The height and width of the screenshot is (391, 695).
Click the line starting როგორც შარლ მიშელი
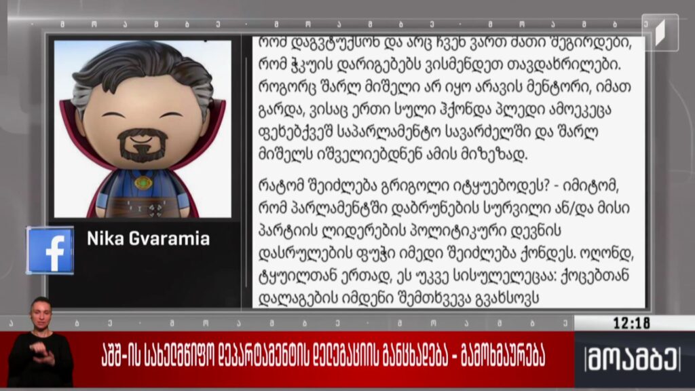[445, 87]
